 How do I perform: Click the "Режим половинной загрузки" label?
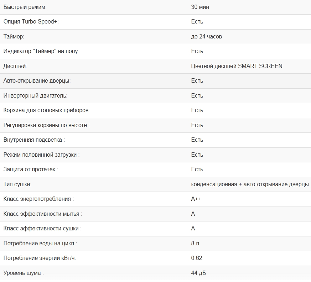pos(40,155)
